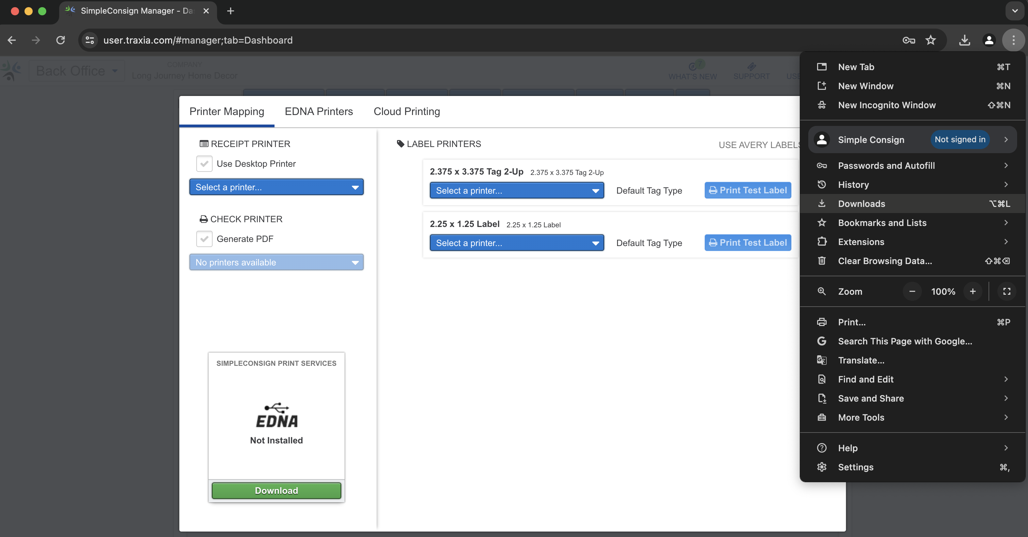Viewport: 1028px width, 537px height.
Task: Open site information icon in address bar
Action: [x=90, y=40]
